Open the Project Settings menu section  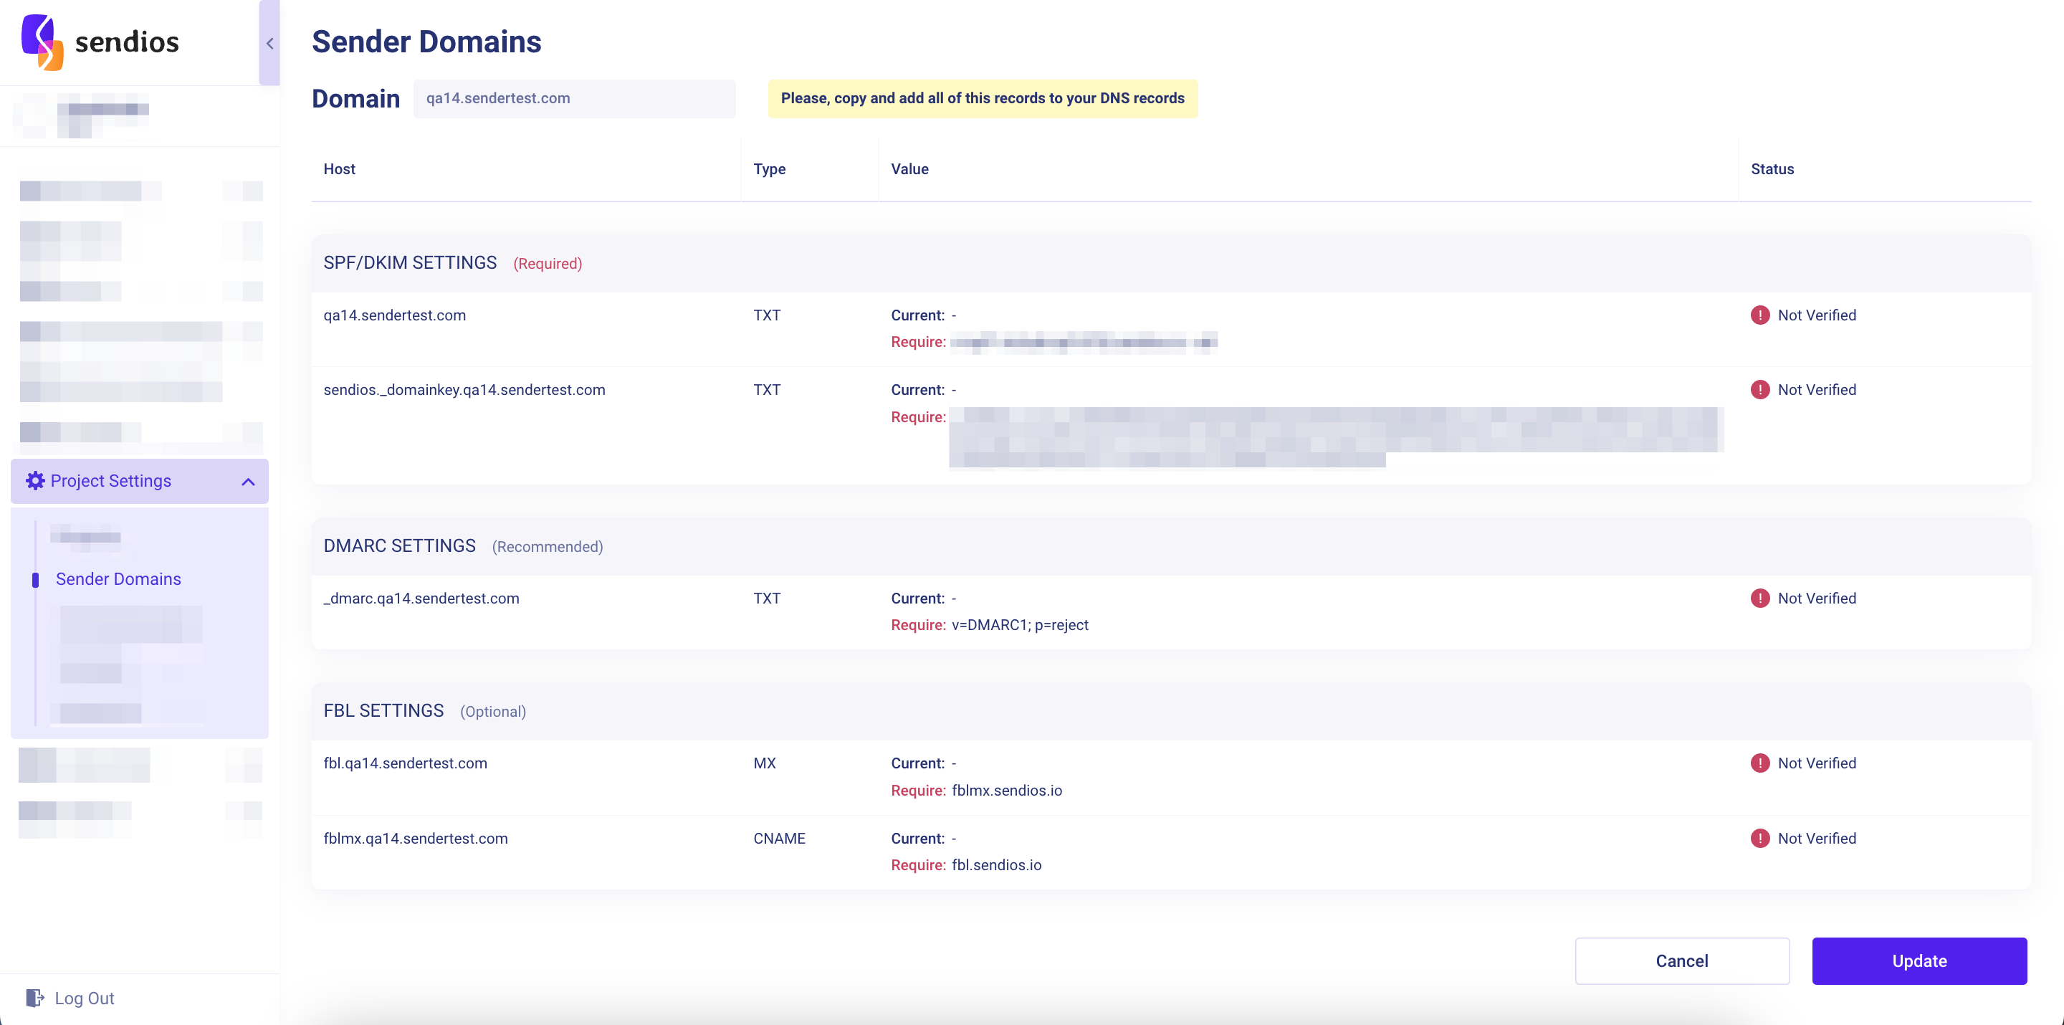(110, 481)
